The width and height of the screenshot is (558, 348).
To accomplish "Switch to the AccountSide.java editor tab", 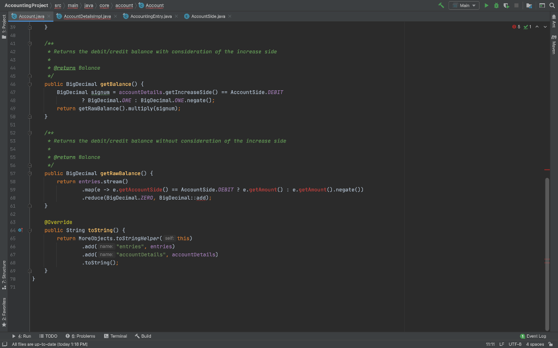I will [208, 16].
